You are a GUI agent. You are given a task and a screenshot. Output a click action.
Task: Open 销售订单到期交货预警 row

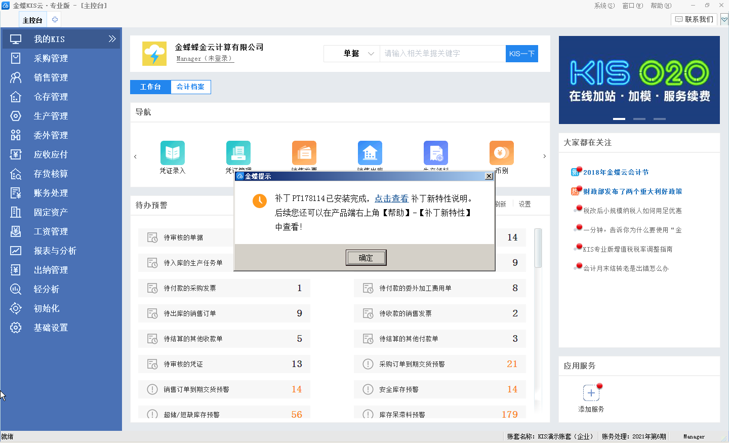point(224,389)
